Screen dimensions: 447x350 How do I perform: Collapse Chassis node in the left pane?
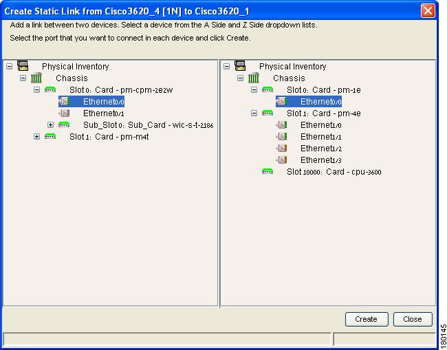pos(23,78)
